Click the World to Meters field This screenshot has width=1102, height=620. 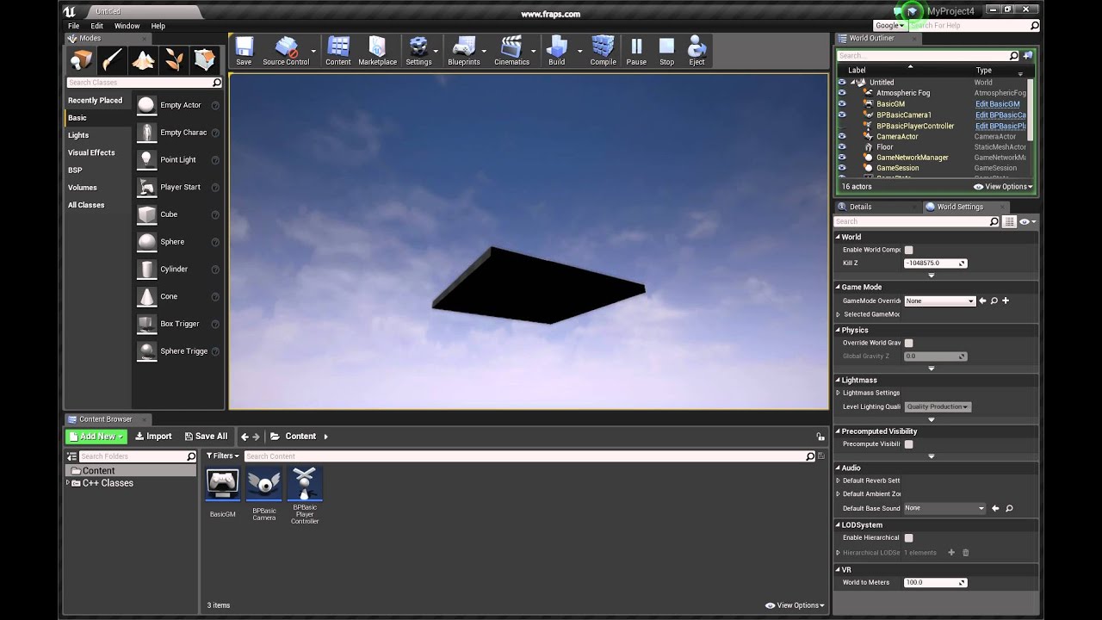[935, 583]
